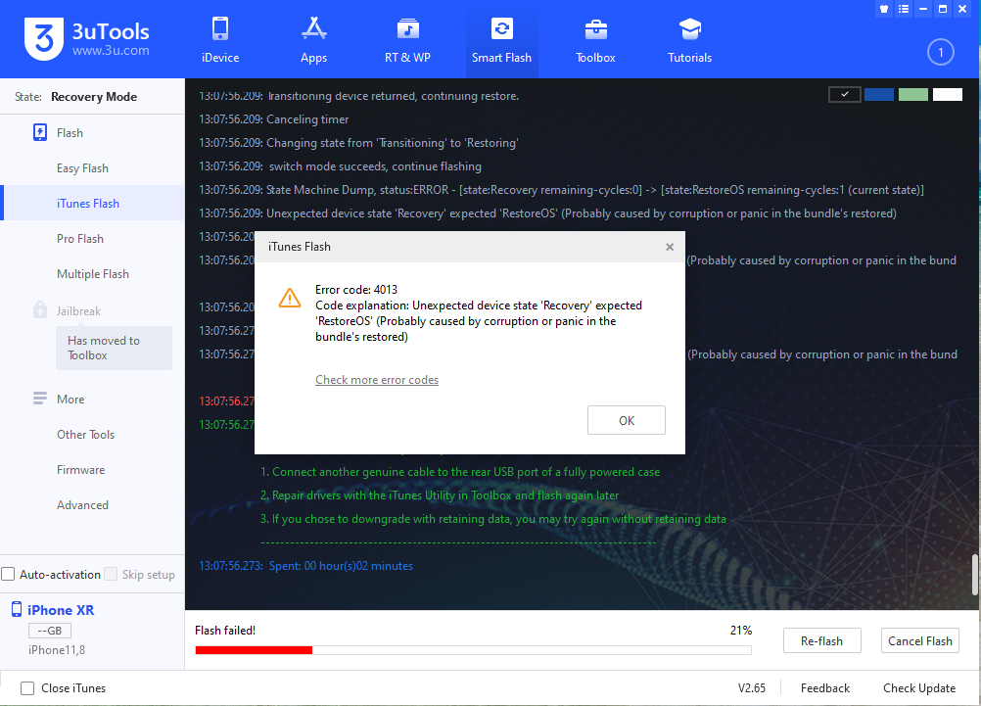The height and width of the screenshot is (706, 981).
Task: Click the iPhone11,8 model text
Action: click(57, 649)
